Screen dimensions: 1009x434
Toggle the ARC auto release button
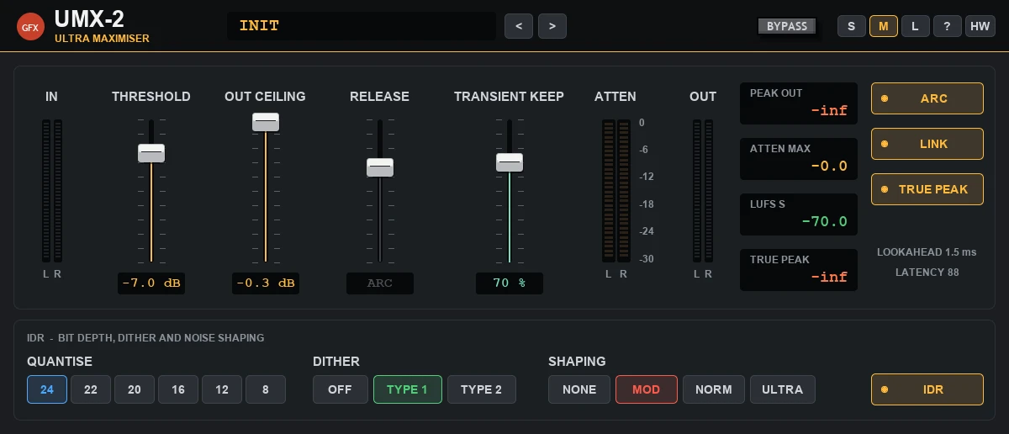pyautogui.click(x=927, y=98)
